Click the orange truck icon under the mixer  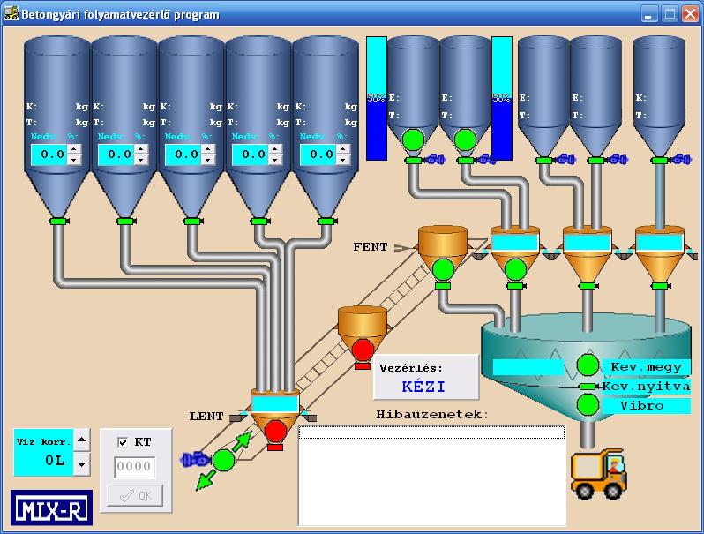pyautogui.click(x=599, y=474)
